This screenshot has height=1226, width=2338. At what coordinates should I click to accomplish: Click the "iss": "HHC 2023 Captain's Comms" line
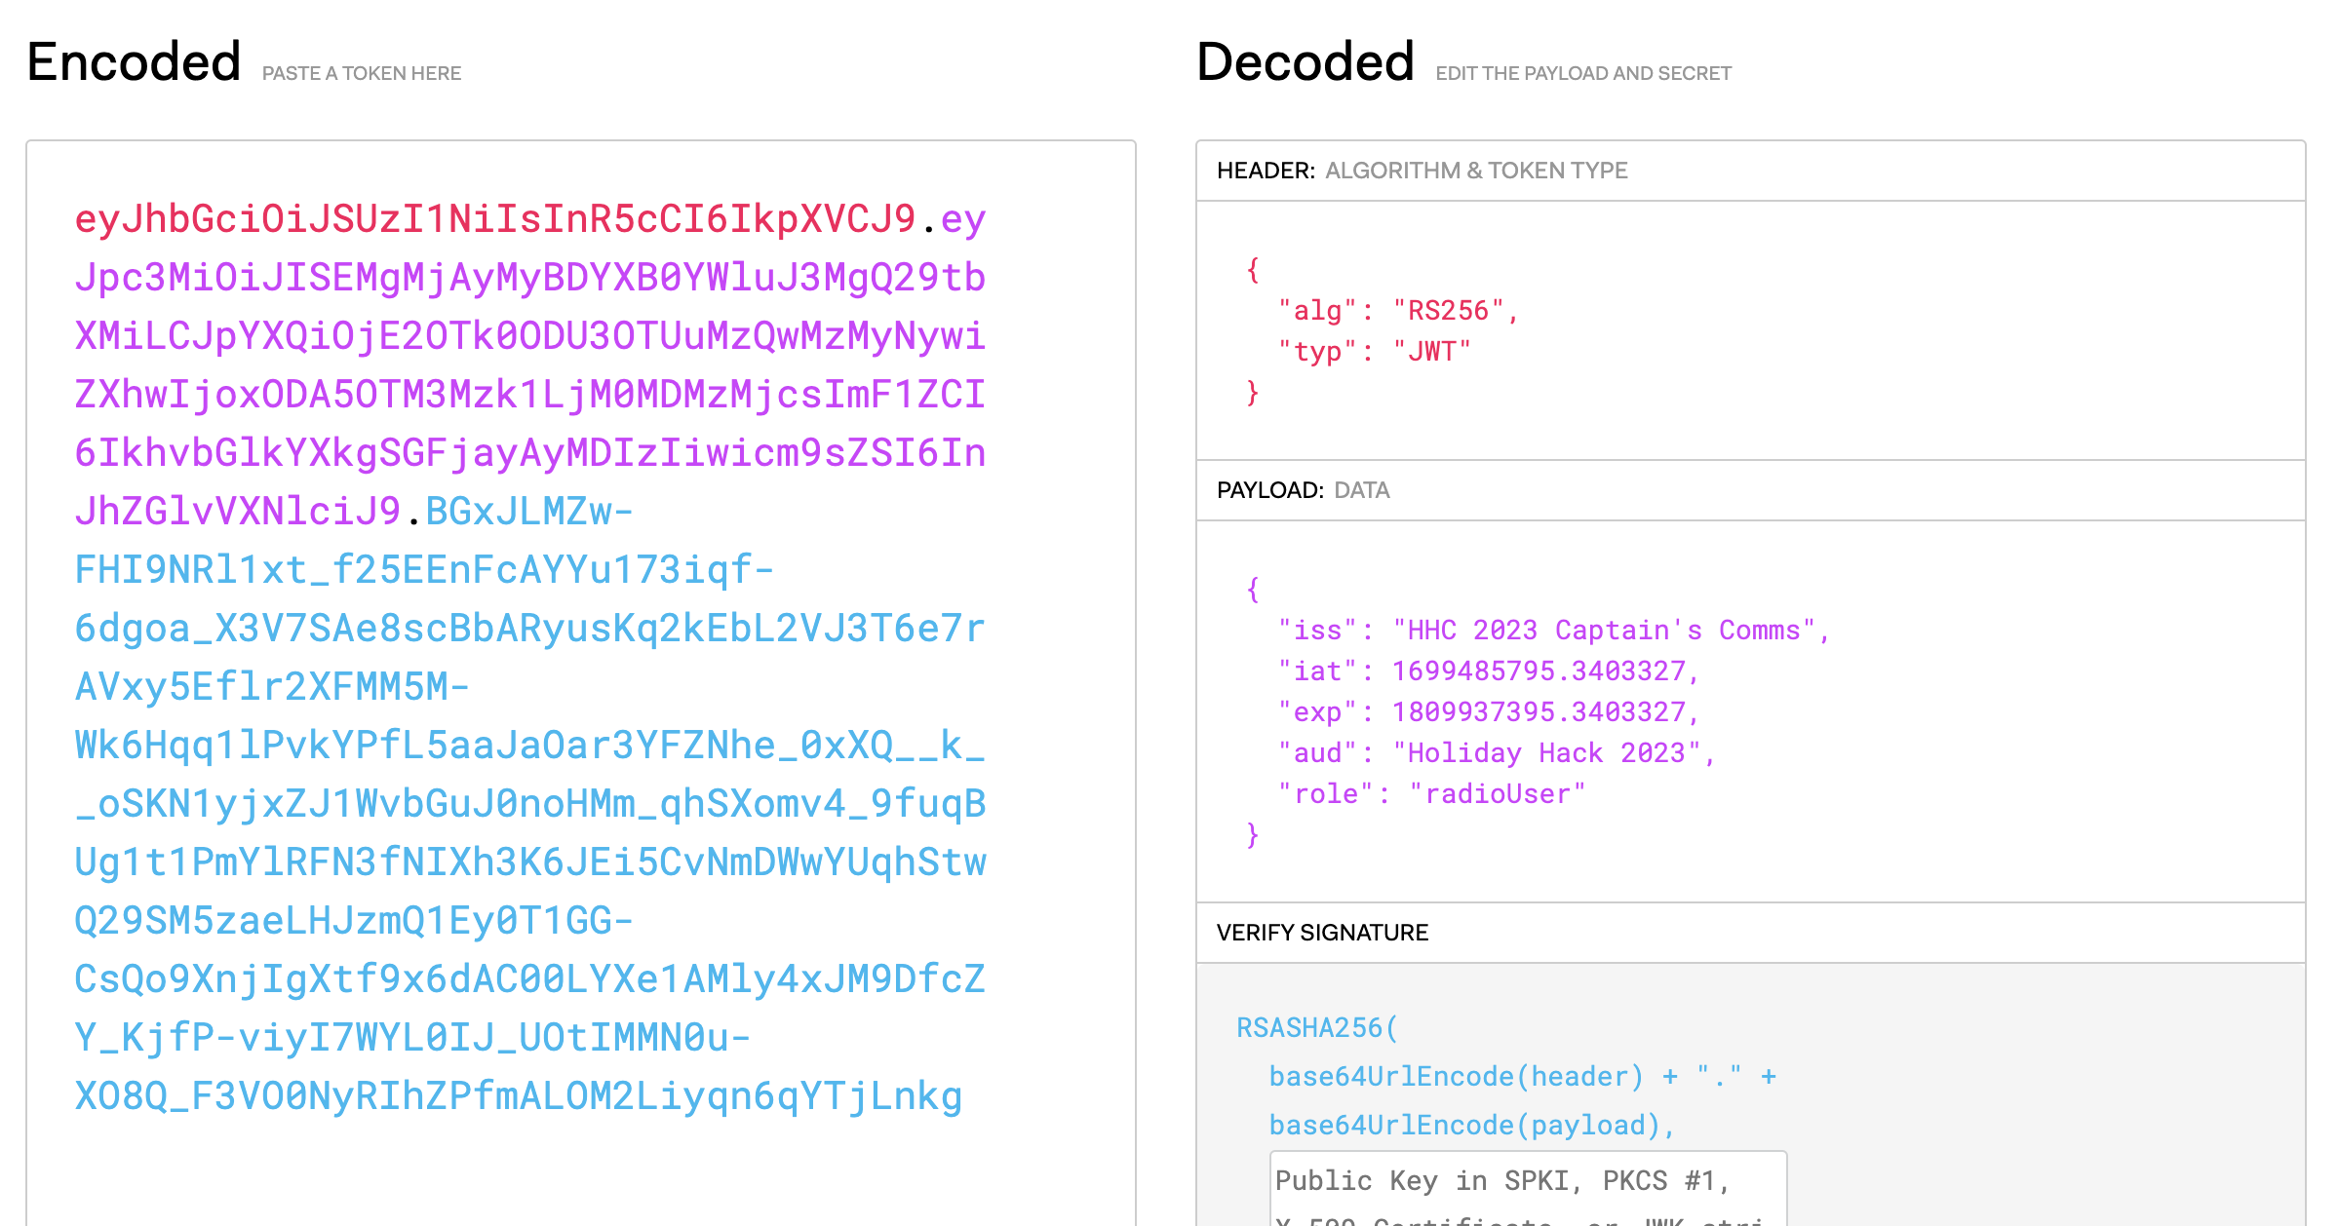click(x=1554, y=631)
